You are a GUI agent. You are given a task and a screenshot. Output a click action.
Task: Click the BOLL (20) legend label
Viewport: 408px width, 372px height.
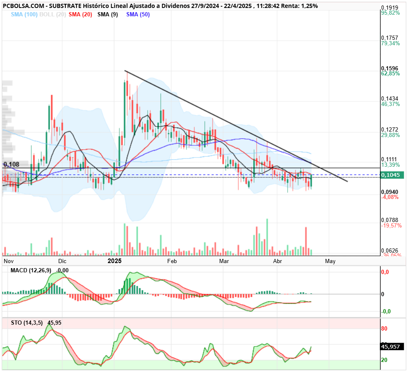52,15
